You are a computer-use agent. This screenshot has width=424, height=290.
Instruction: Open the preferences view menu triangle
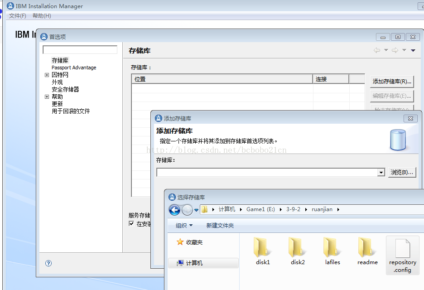tap(413, 50)
